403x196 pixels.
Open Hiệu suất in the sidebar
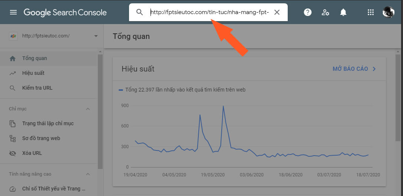49,73
